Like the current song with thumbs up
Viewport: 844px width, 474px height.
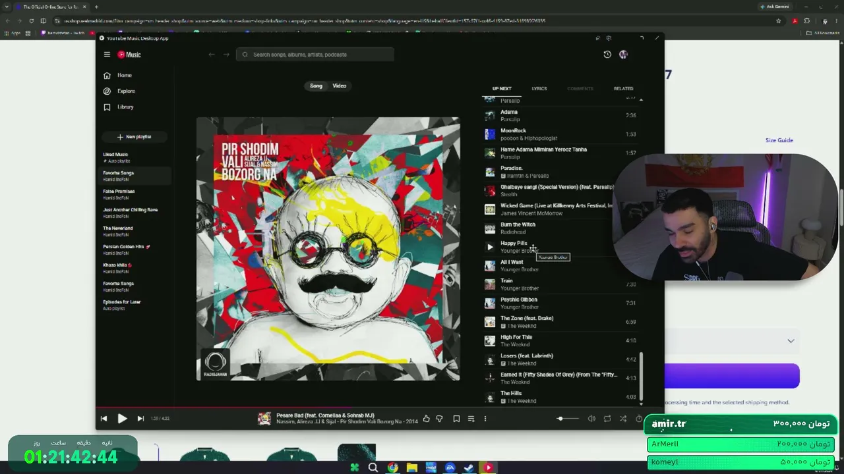tap(426, 419)
